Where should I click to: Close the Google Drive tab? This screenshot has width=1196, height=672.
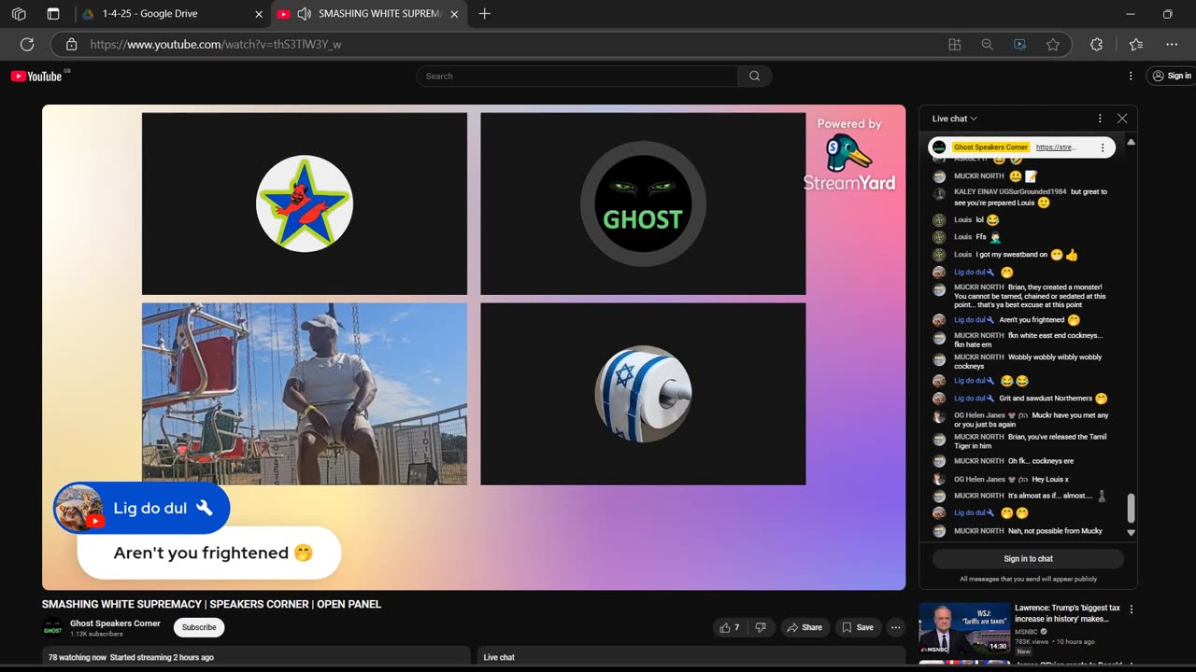[x=259, y=14]
